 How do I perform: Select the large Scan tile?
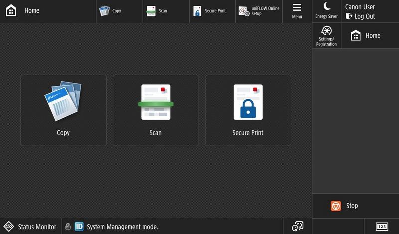tap(156, 110)
